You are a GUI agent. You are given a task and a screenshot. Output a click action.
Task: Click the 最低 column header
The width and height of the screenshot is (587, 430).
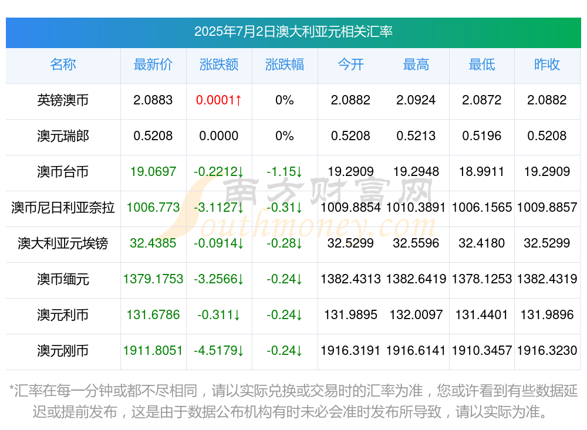(482, 65)
